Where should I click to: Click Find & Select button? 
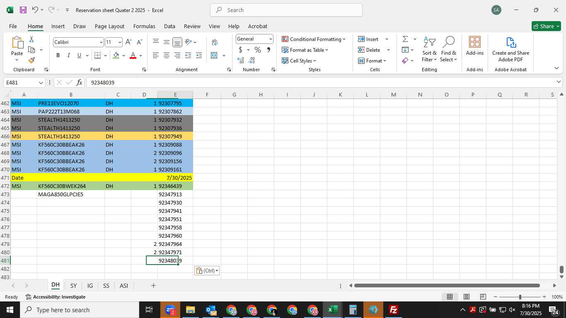(448, 49)
